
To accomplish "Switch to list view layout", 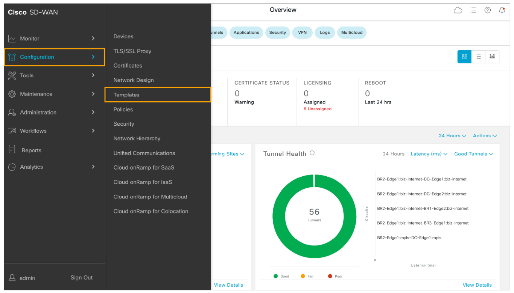I will (478, 57).
